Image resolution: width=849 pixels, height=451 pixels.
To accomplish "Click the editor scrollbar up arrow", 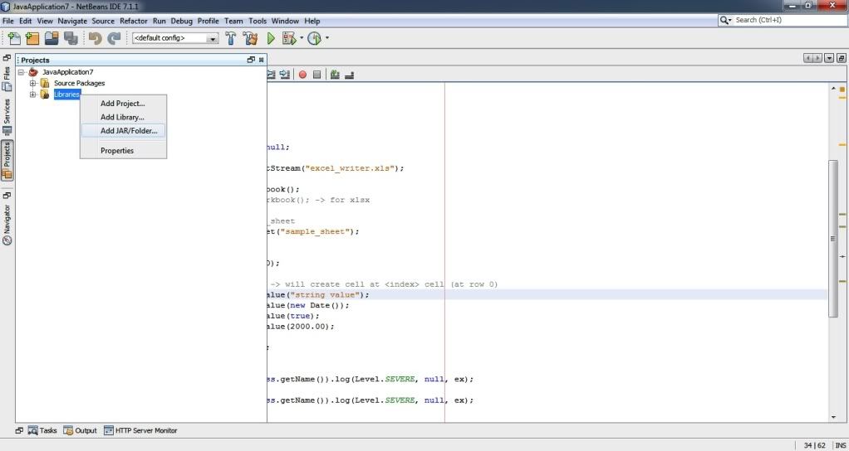I will (x=833, y=88).
